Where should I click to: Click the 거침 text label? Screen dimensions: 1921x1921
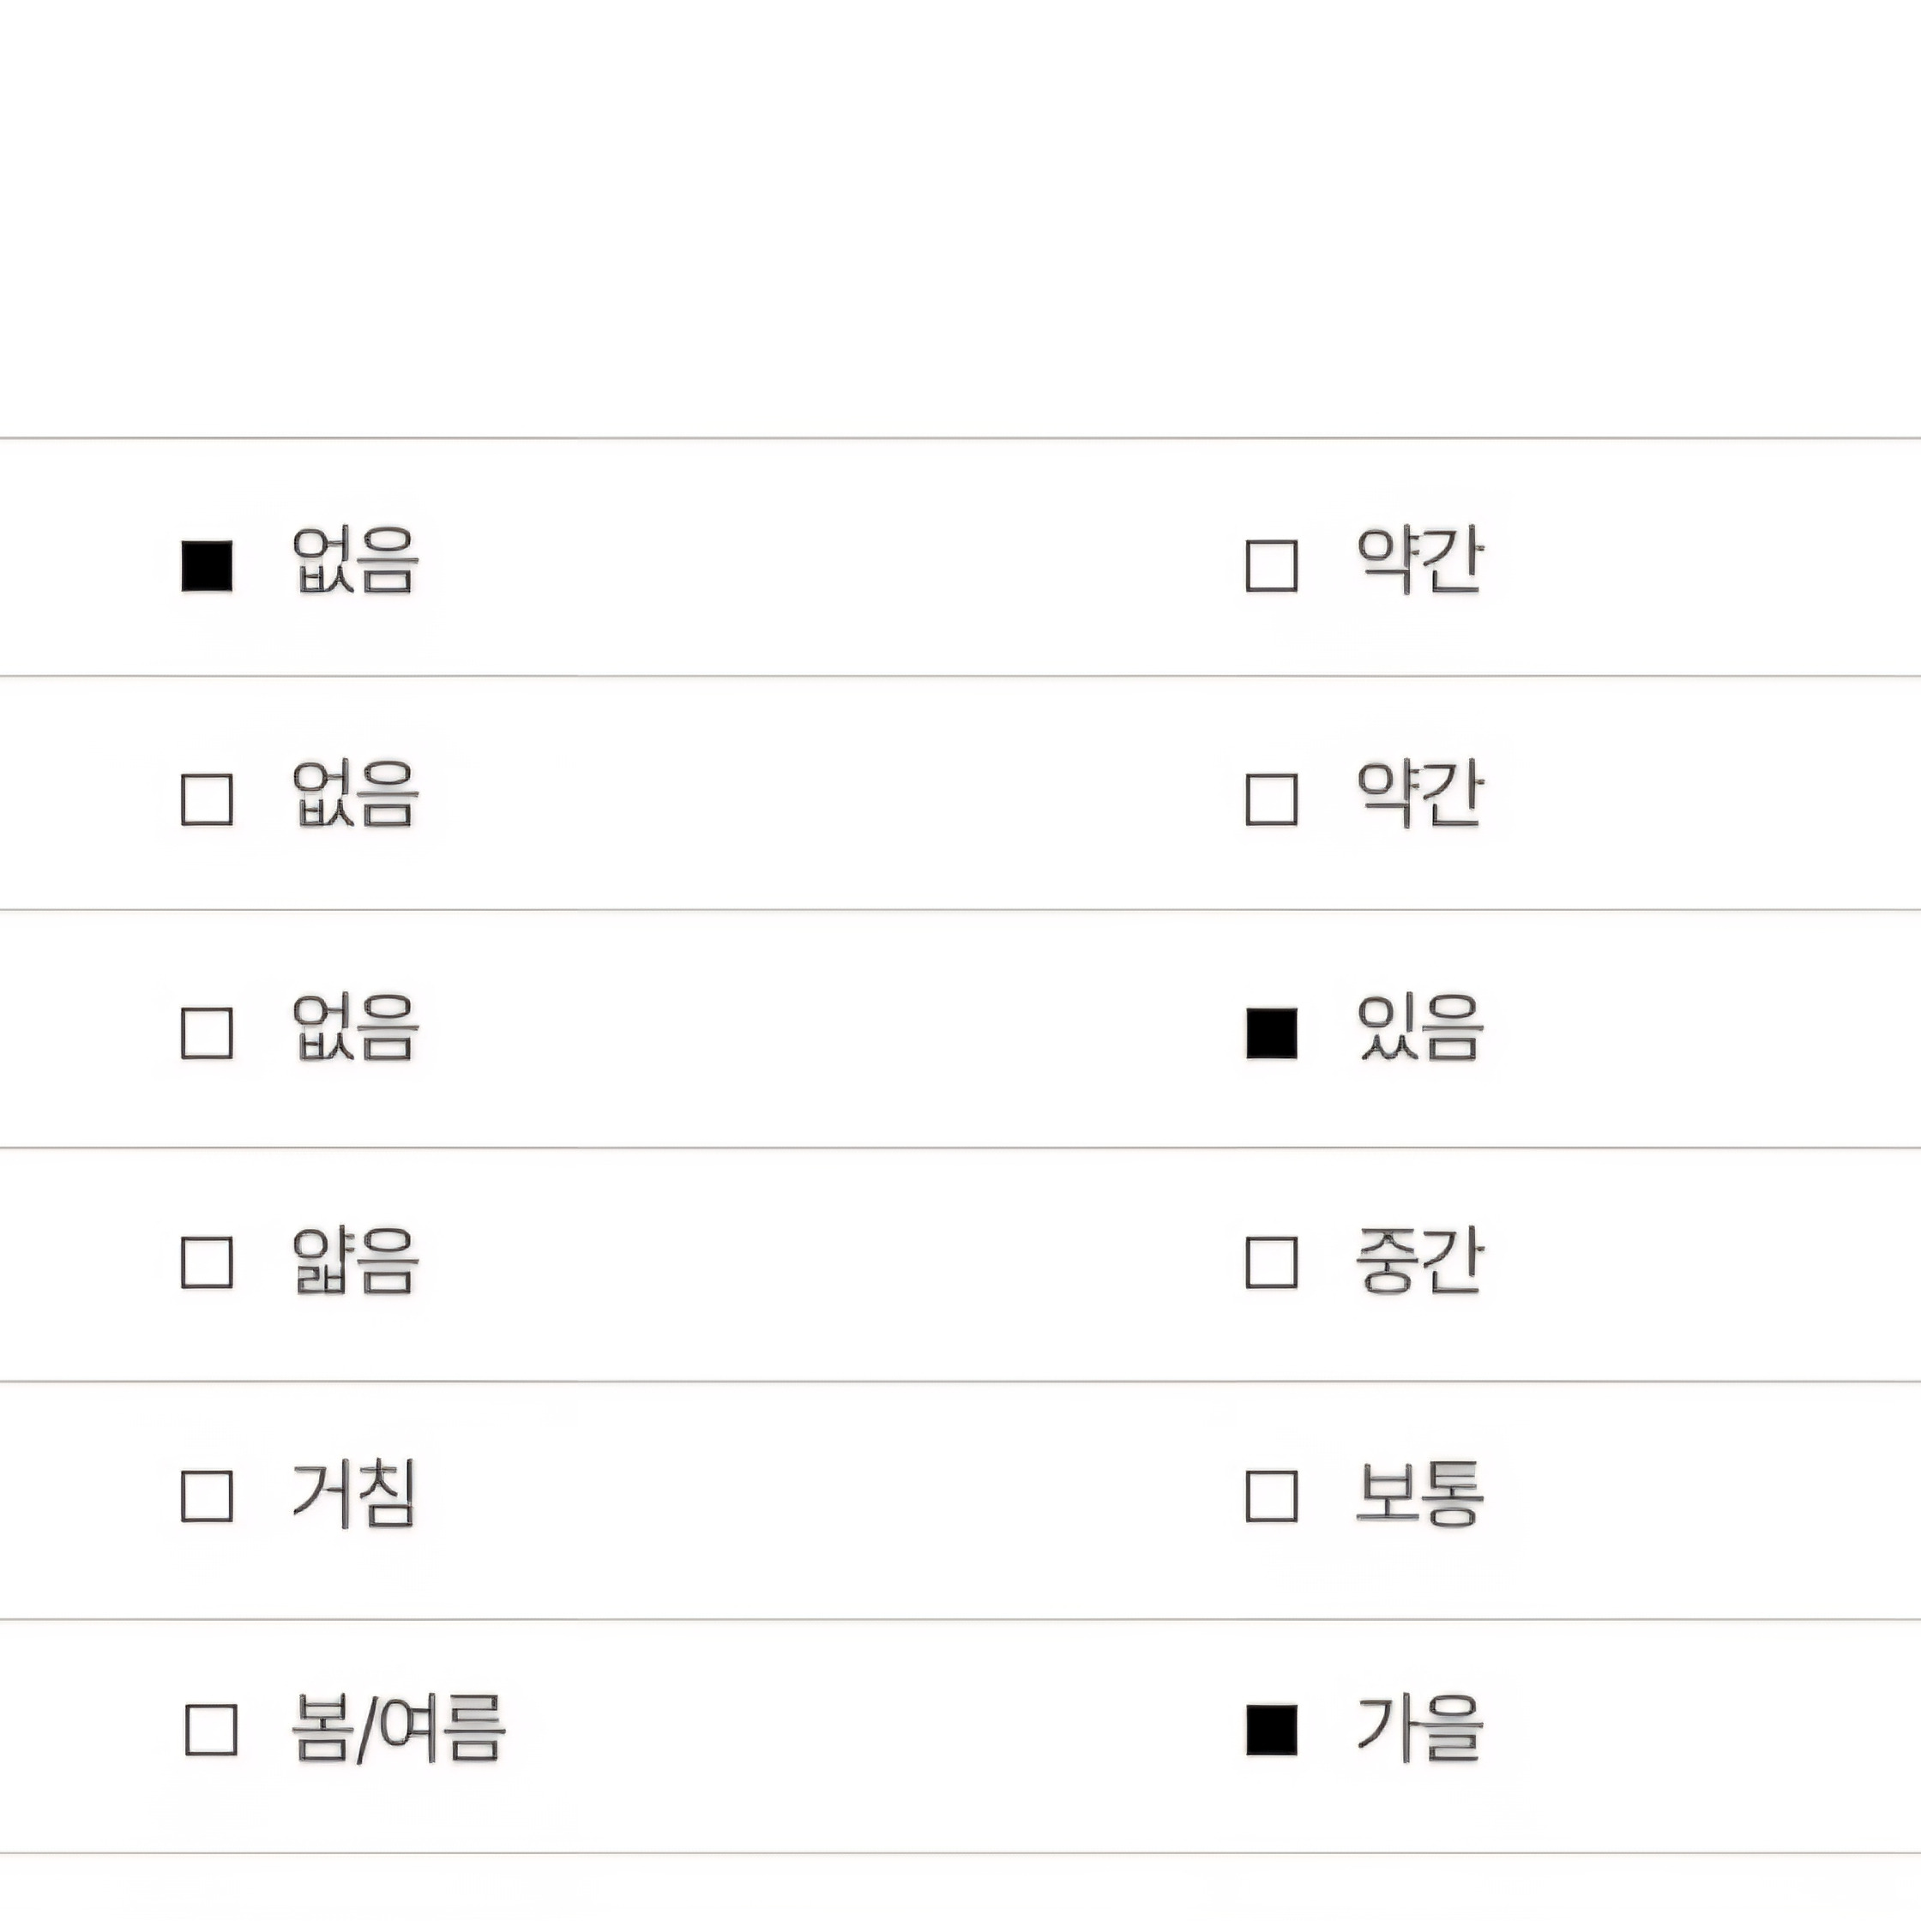(354, 1493)
